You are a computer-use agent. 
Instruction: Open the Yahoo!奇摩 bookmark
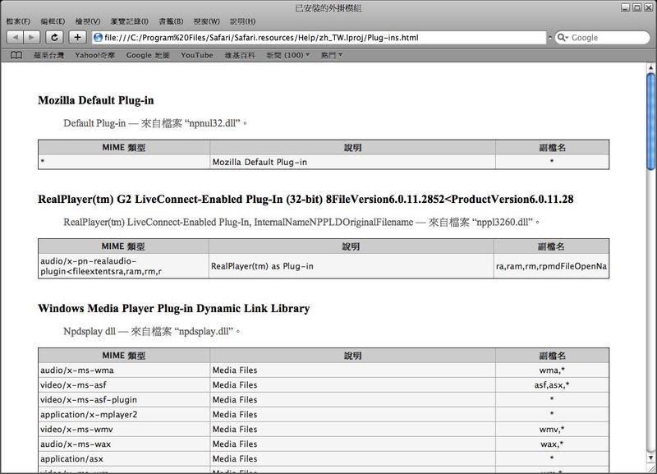95,55
